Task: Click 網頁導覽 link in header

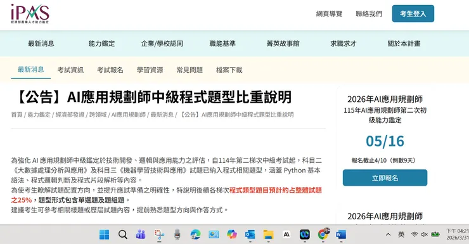Action: coord(330,14)
